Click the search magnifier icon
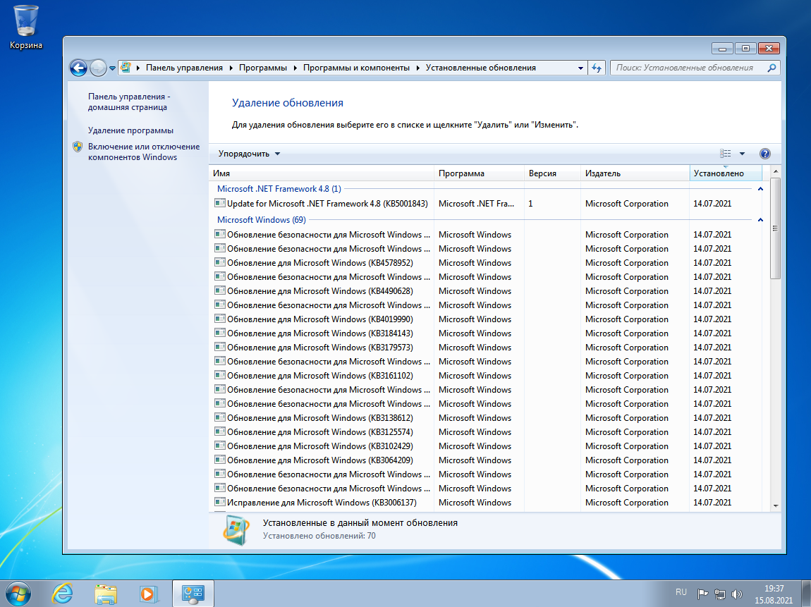Image resolution: width=811 pixels, height=607 pixels. point(772,68)
